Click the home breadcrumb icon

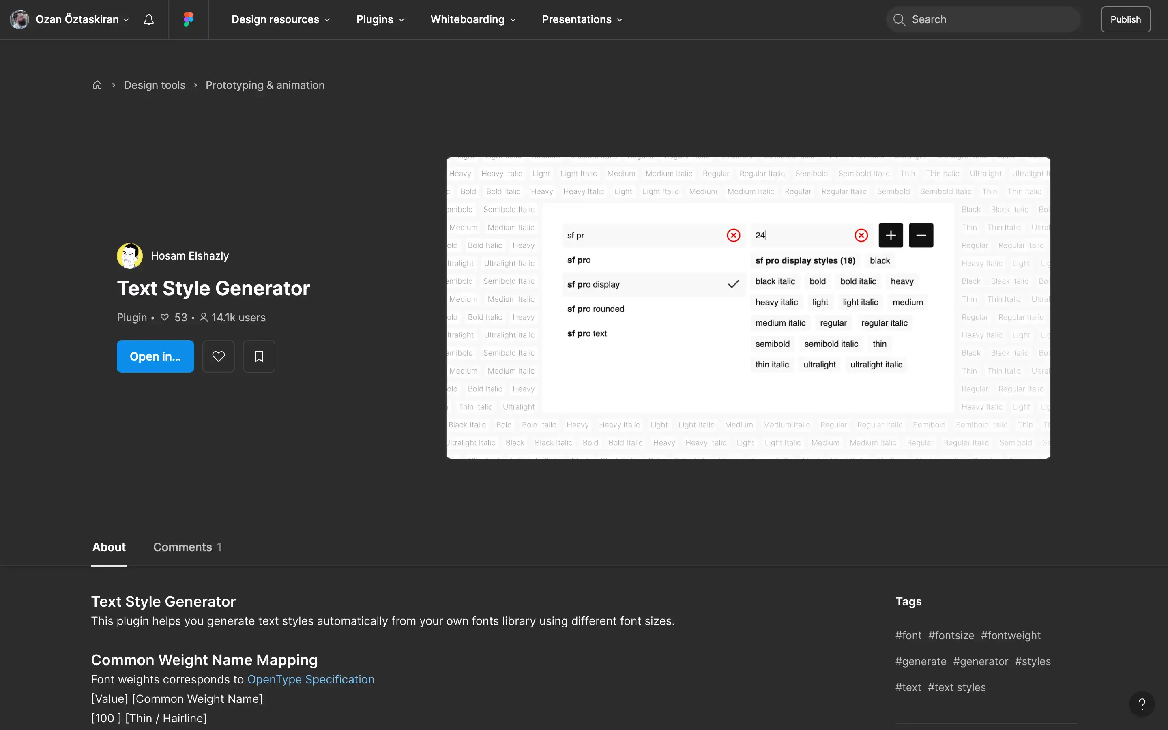[x=97, y=85]
